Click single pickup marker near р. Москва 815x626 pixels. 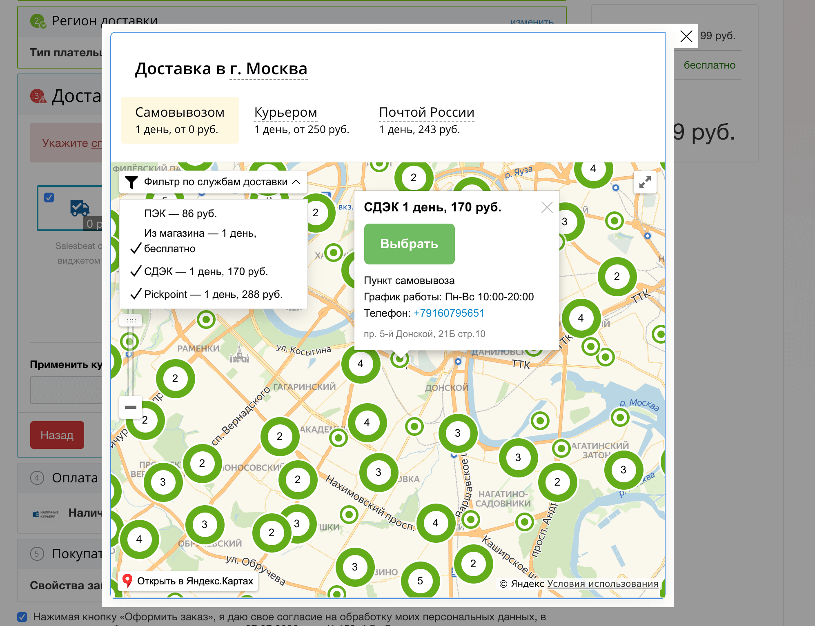tap(620, 417)
